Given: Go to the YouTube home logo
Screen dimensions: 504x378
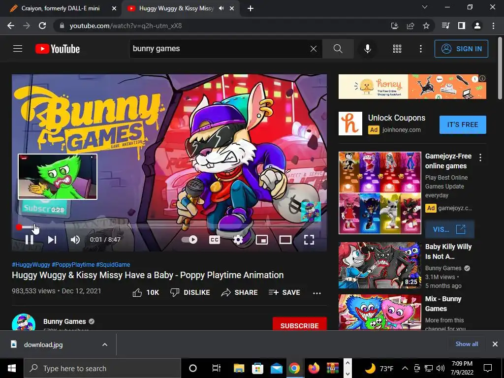Looking at the screenshot, I should click(x=58, y=49).
